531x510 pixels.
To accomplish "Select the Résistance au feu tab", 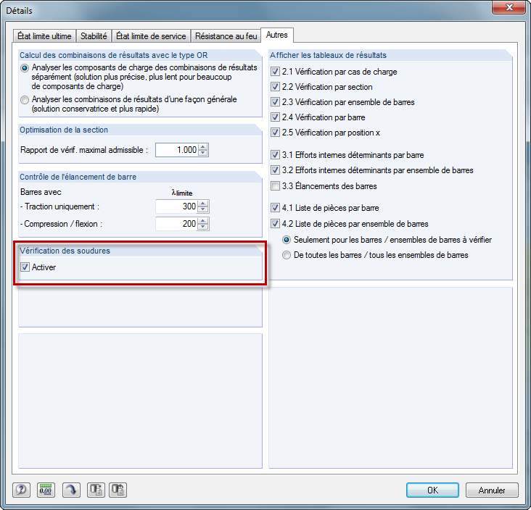I will click(x=226, y=36).
